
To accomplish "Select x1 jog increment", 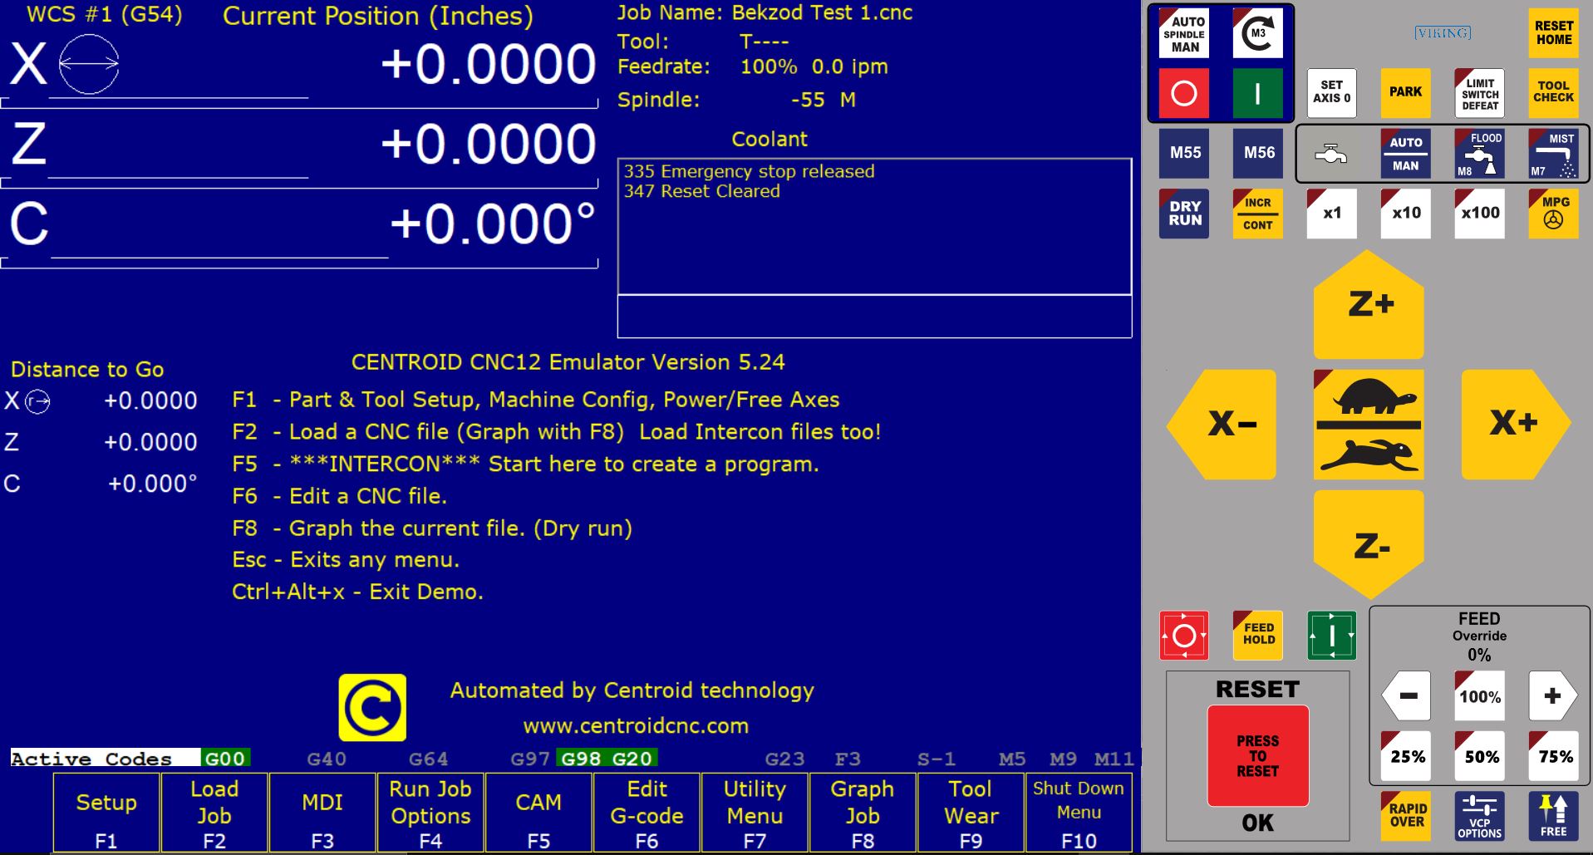I will (x=1331, y=214).
